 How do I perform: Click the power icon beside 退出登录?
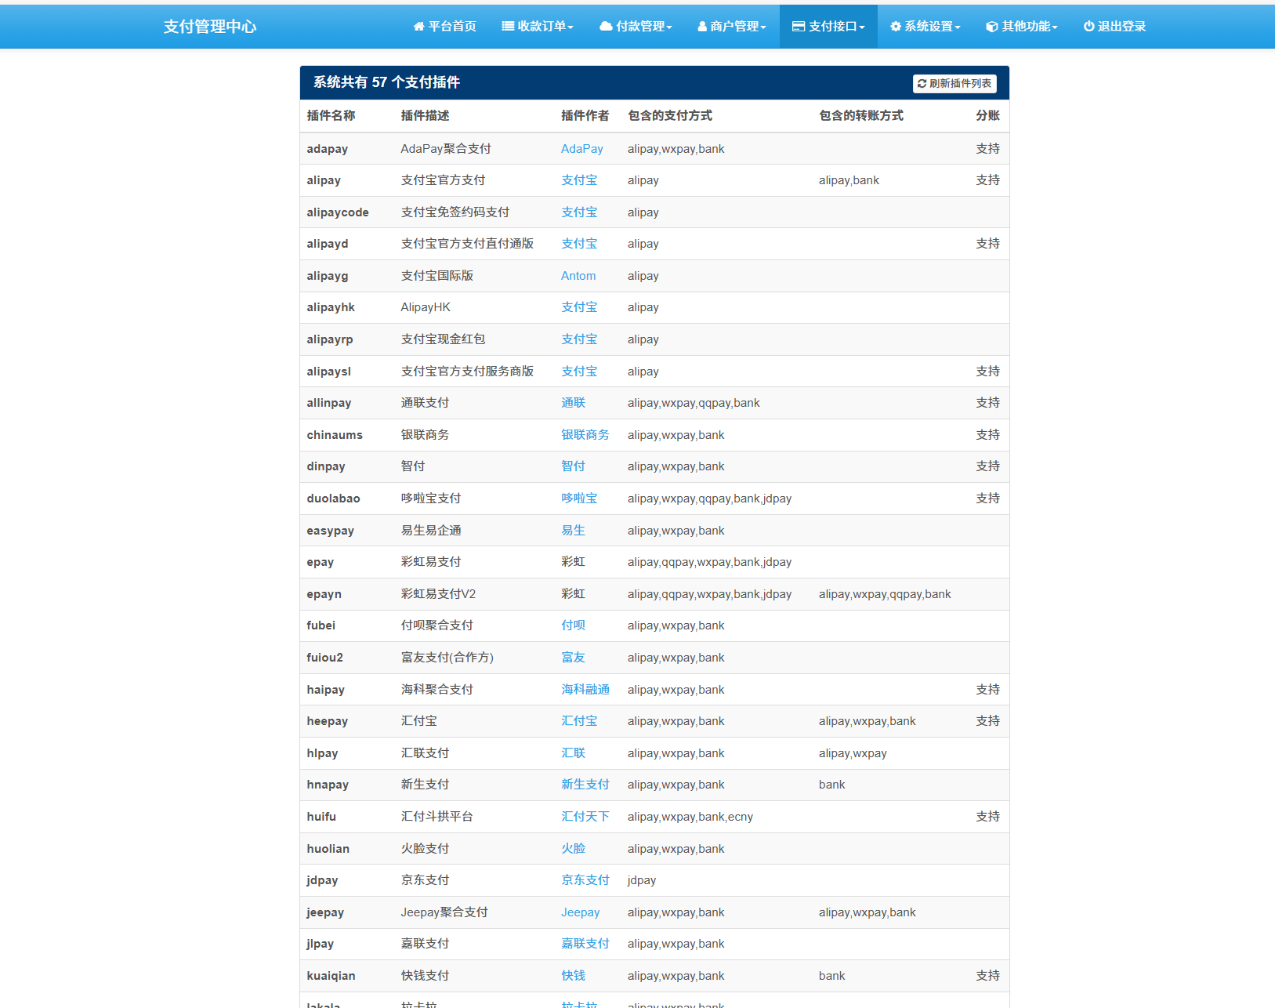point(1088,26)
